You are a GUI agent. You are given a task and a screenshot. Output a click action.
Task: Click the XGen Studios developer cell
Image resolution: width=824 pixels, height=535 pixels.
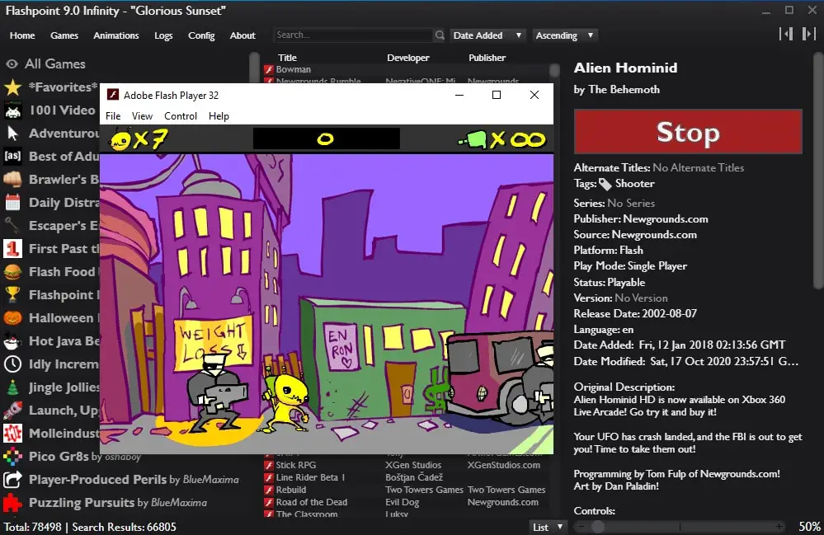tap(413, 465)
